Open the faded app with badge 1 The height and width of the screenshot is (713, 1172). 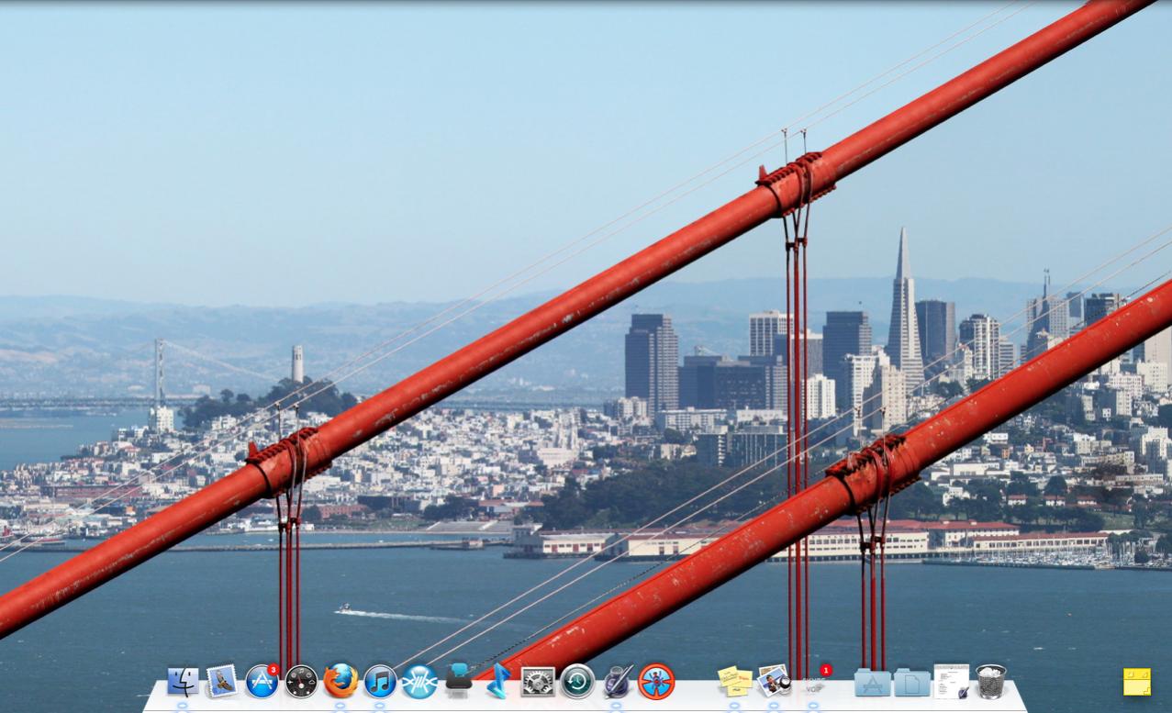(814, 682)
